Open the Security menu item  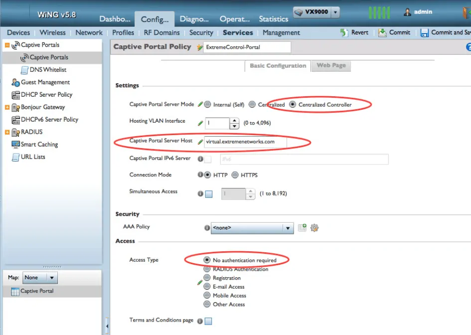tap(201, 32)
